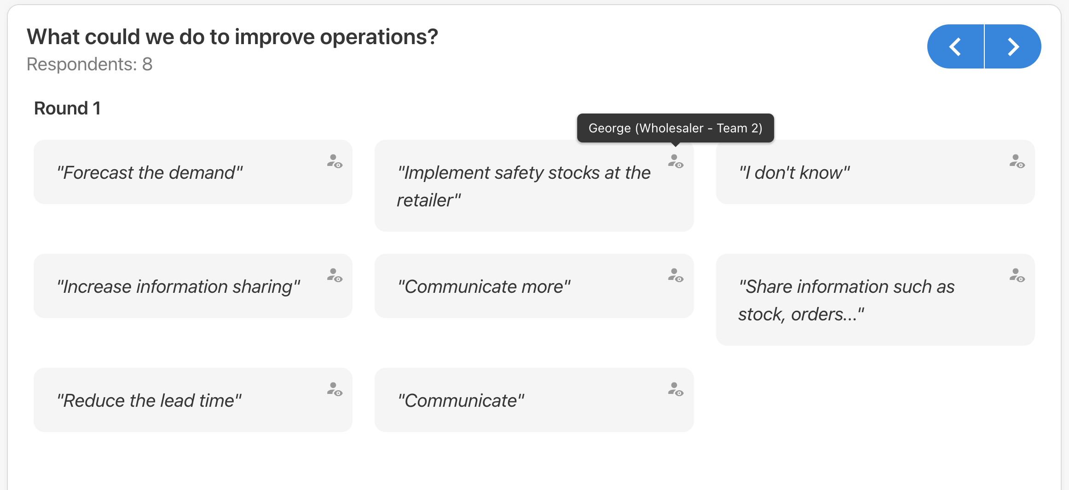Screen dimensions: 1069x490
Task: Click the George (Wholesaler - Team 2) tooltip
Action: 676,128
